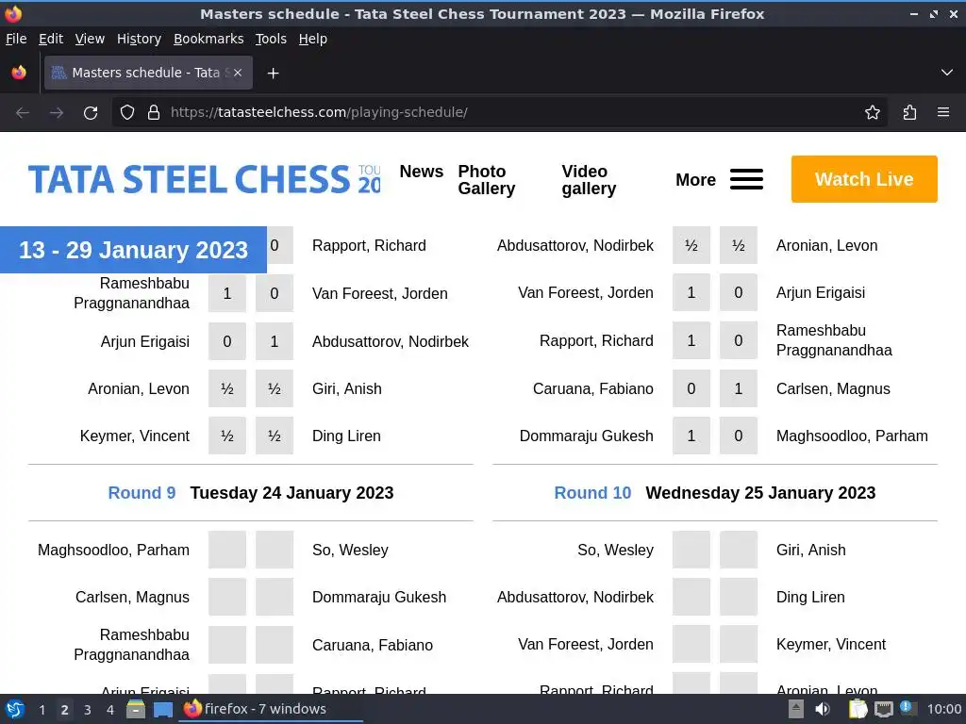Click the 13 - 29 January 2023 banner
This screenshot has width=966, height=724.
pos(133,250)
